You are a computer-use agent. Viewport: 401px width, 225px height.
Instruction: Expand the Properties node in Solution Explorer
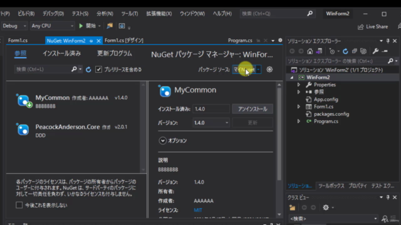298,85
